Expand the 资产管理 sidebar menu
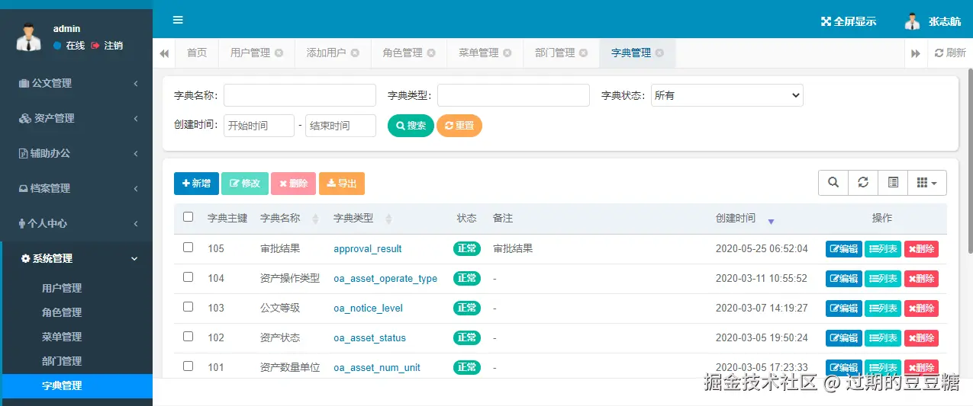Screen dimensions: 973x406 76,118
